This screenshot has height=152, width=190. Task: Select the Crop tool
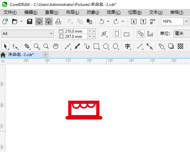pyautogui.click(x=27, y=46)
